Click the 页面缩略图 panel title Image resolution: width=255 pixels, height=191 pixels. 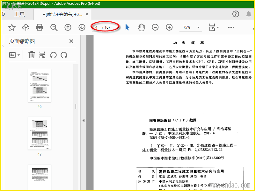tap(22, 41)
